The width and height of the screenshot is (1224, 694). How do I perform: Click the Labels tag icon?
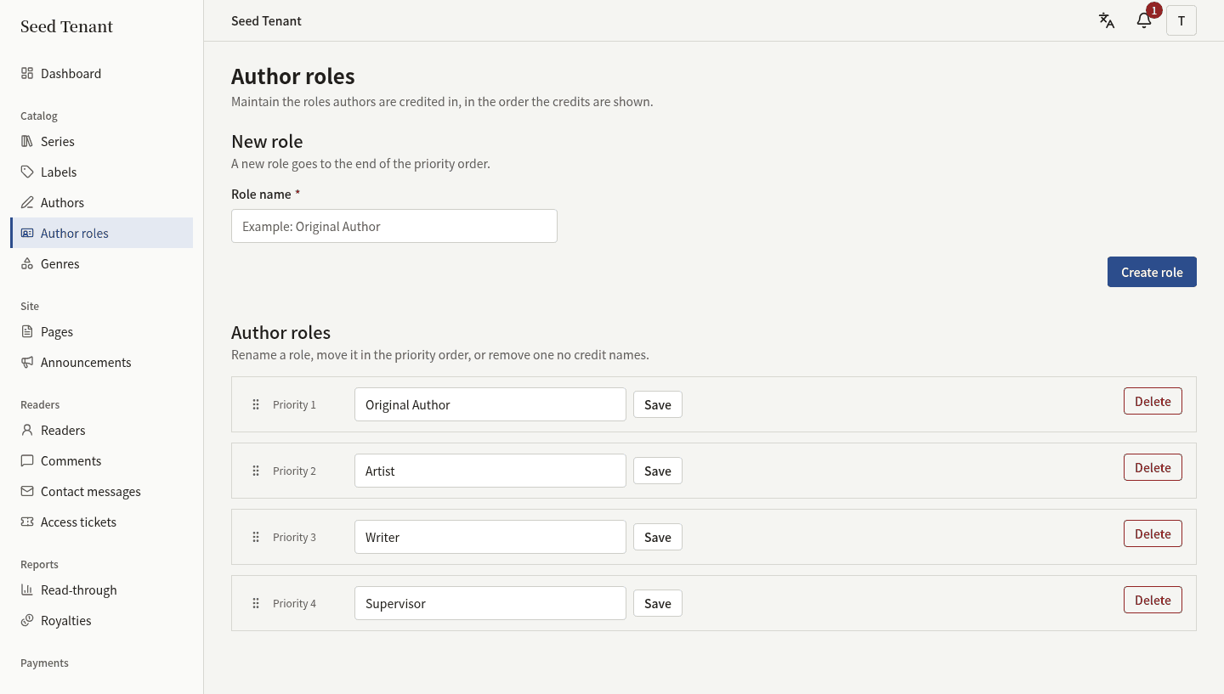[27, 172]
